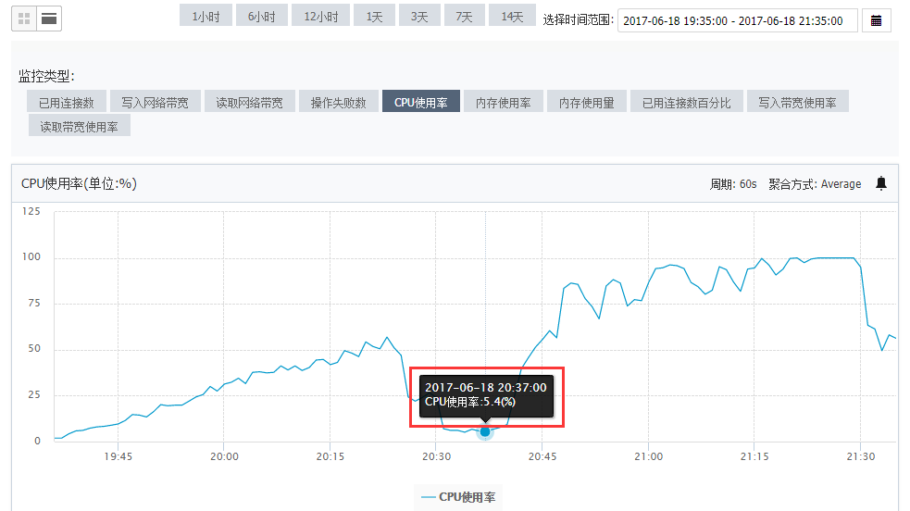910x511 pixels.
Task: Click the highlighted 20:37 data point
Action: pyautogui.click(x=485, y=431)
